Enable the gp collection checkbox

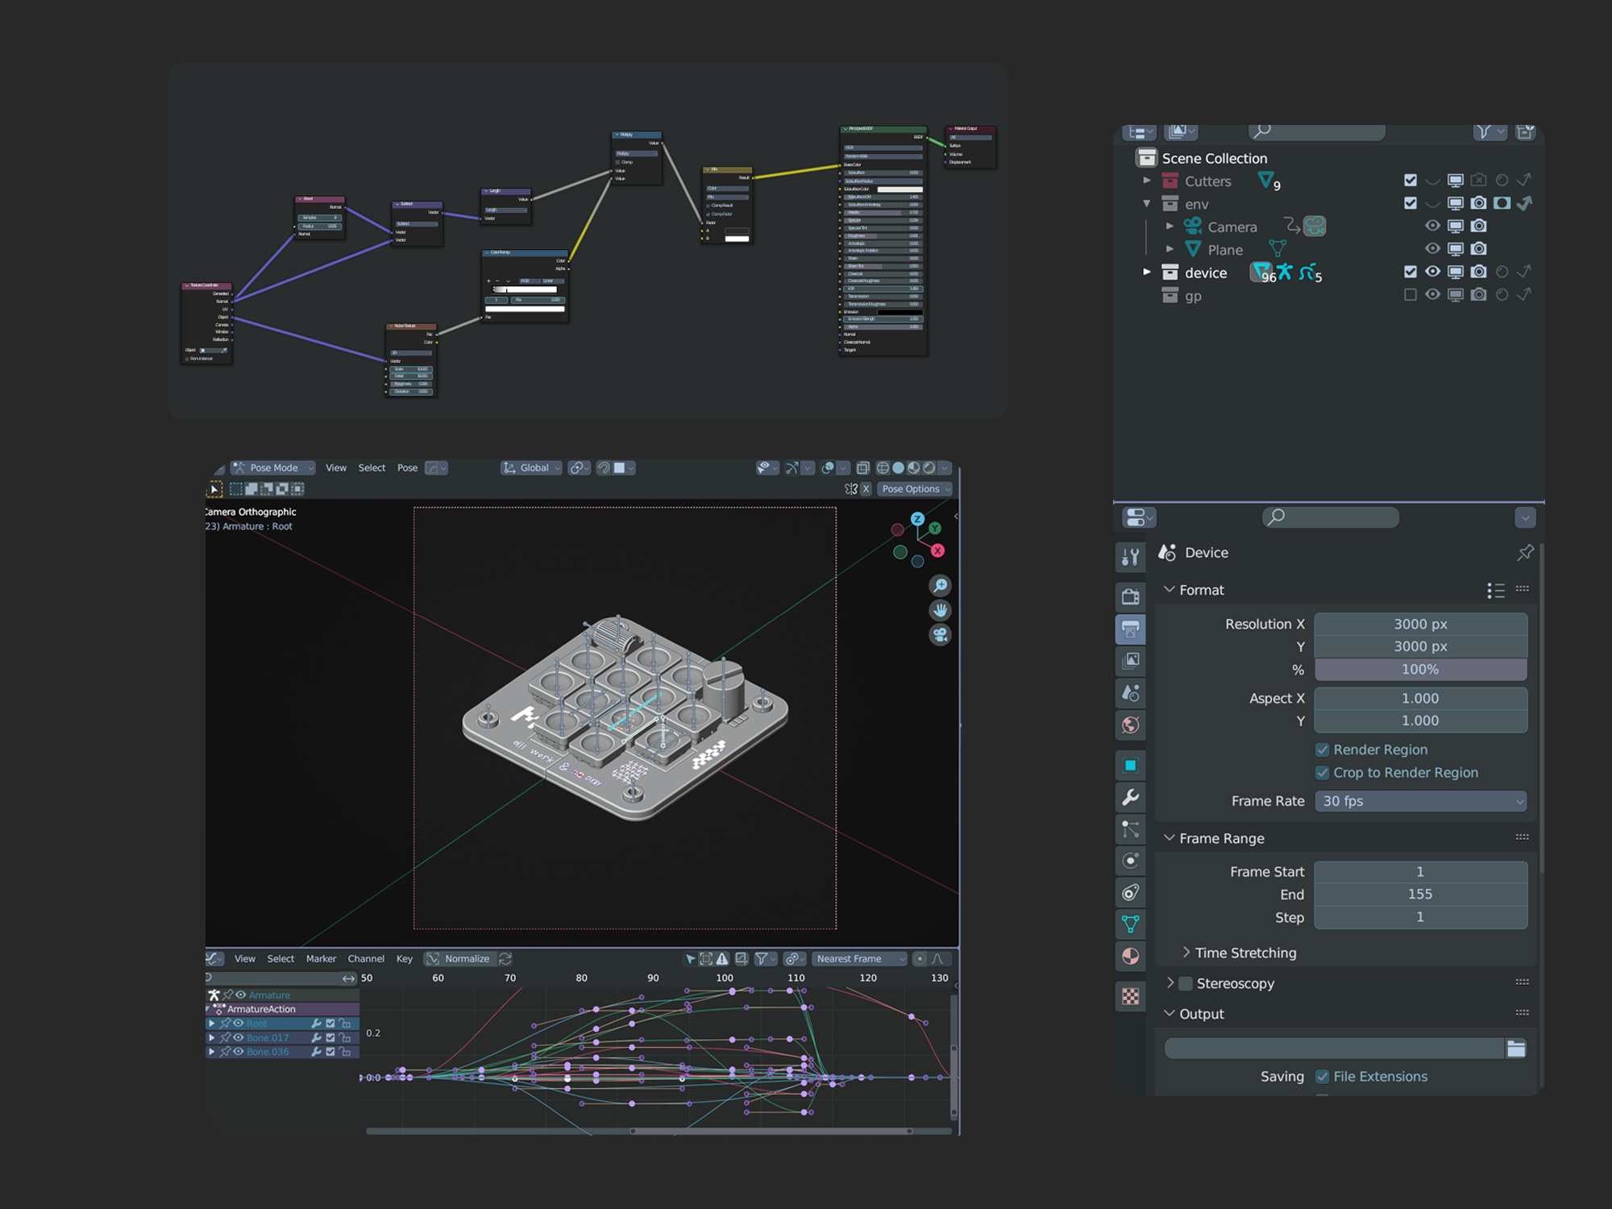click(x=1411, y=294)
